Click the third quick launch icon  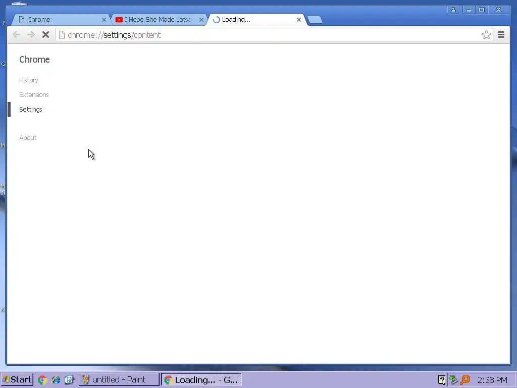[69, 380]
